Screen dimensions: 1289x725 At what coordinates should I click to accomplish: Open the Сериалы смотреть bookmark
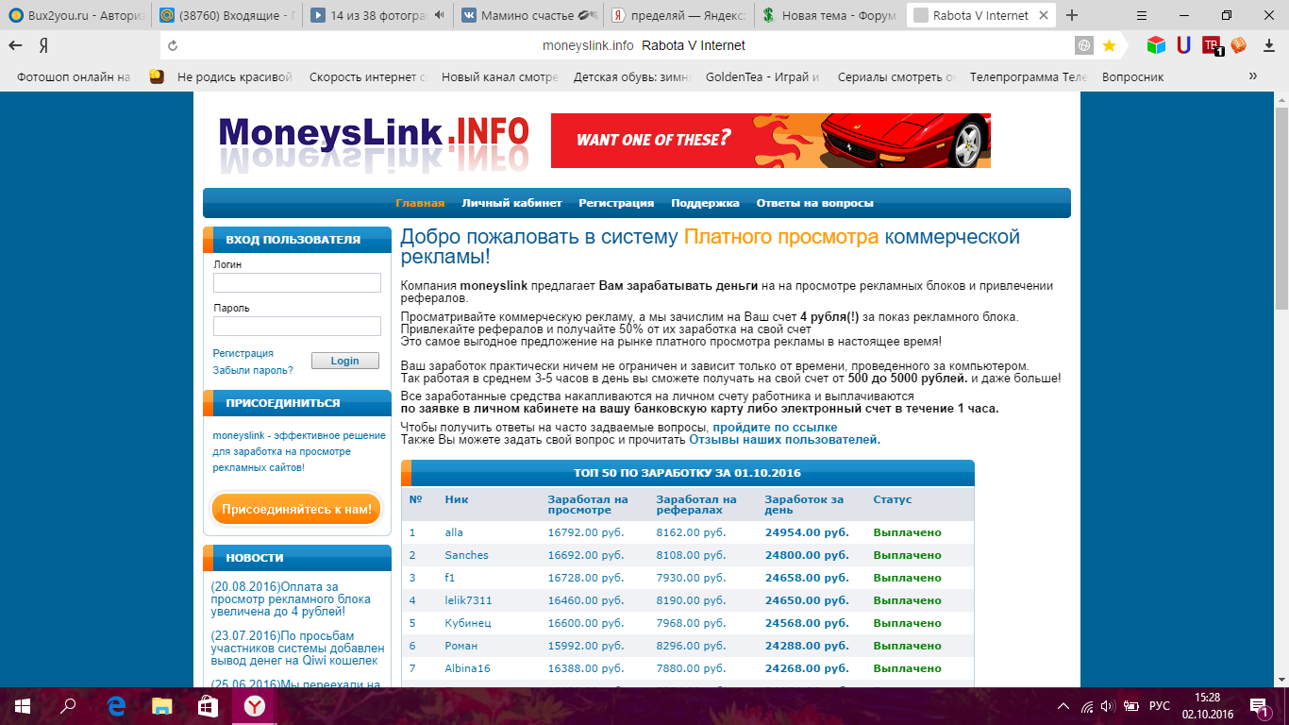[897, 77]
